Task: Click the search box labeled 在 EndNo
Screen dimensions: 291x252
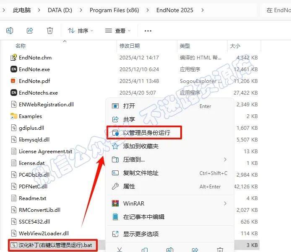Action: point(276,10)
